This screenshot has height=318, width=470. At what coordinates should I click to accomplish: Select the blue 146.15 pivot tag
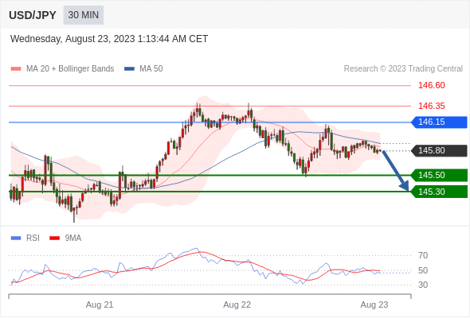tap(439, 122)
